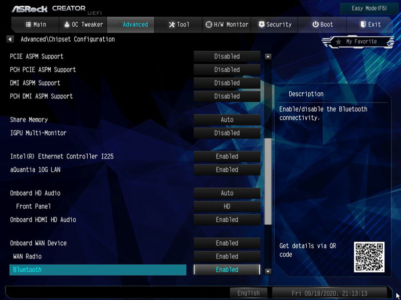This screenshot has width=401, height=300.
Task: Change PCH PCIE ASPM Support value
Action: click(227, 69)
